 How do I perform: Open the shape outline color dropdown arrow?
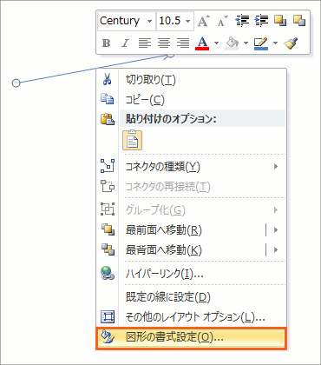click(x=275, y=43)
